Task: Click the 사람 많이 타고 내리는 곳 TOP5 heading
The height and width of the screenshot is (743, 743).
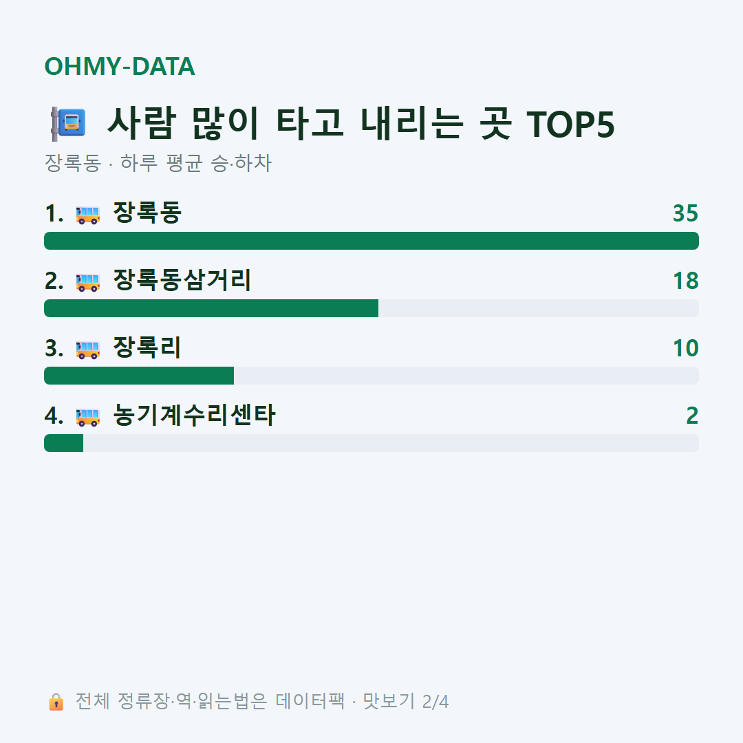Action: (361, 124)
